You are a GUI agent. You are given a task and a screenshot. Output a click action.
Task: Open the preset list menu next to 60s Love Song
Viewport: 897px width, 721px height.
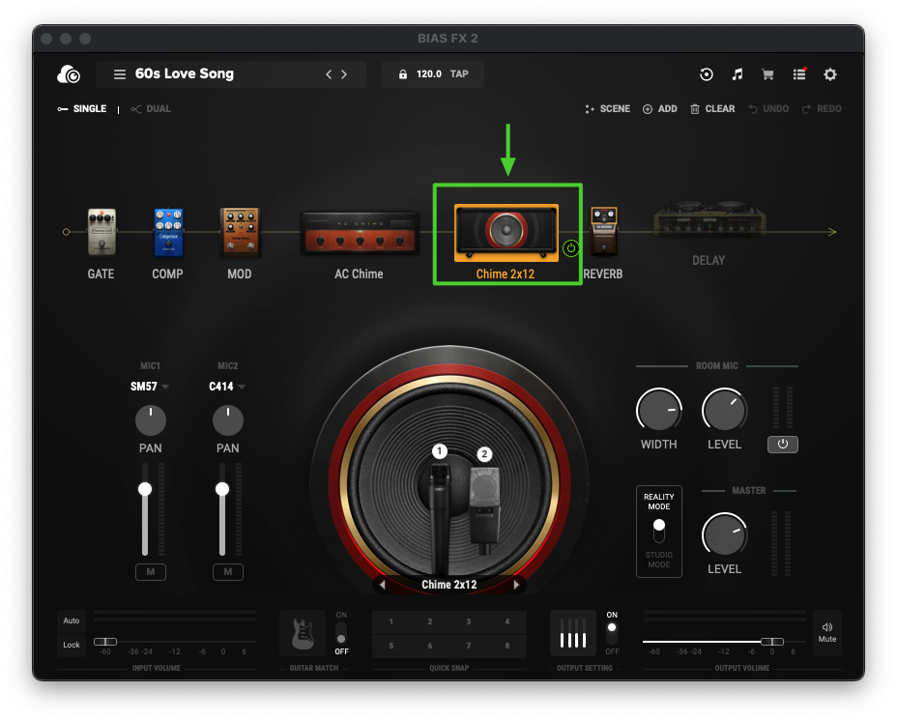pos(120,74)
